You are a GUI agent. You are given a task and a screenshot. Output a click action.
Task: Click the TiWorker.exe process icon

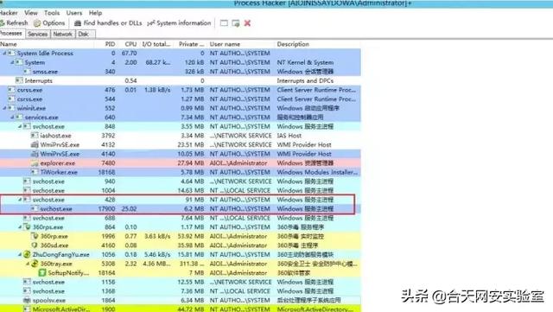coord(35,172)
